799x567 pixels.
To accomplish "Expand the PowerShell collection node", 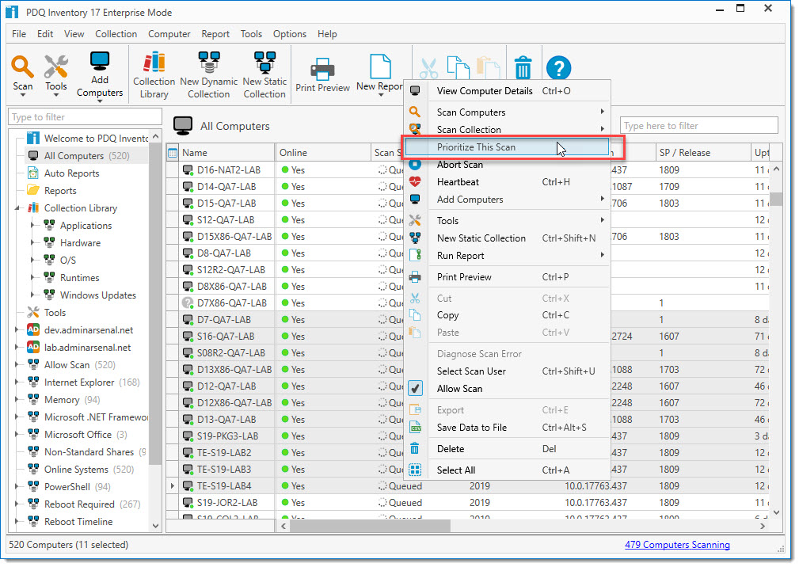I will click(17, 486).
